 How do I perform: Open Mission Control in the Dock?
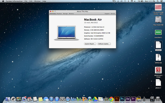tap(19, 99)
